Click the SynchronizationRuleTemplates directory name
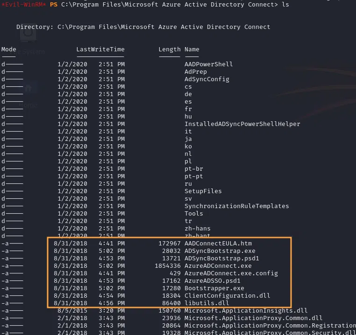The image size is (356, 335). 237,206
